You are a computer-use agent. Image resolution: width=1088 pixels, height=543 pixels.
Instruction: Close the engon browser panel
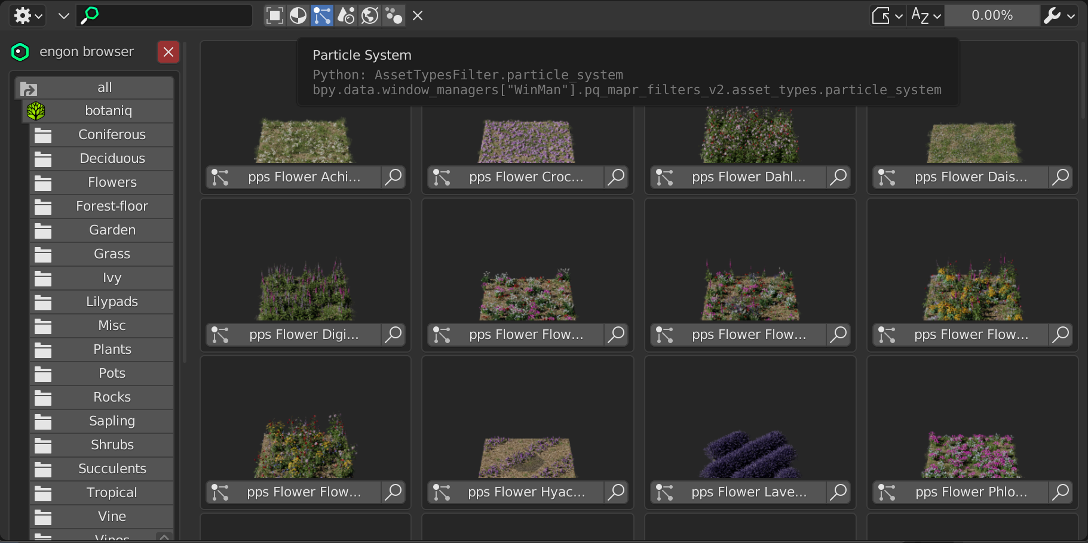[x=168, y=52]
